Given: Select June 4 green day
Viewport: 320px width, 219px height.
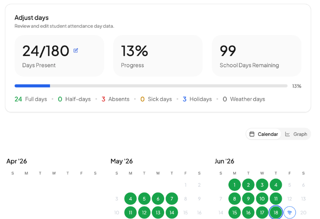Looking at the screenshot, I should coord(276,185).
